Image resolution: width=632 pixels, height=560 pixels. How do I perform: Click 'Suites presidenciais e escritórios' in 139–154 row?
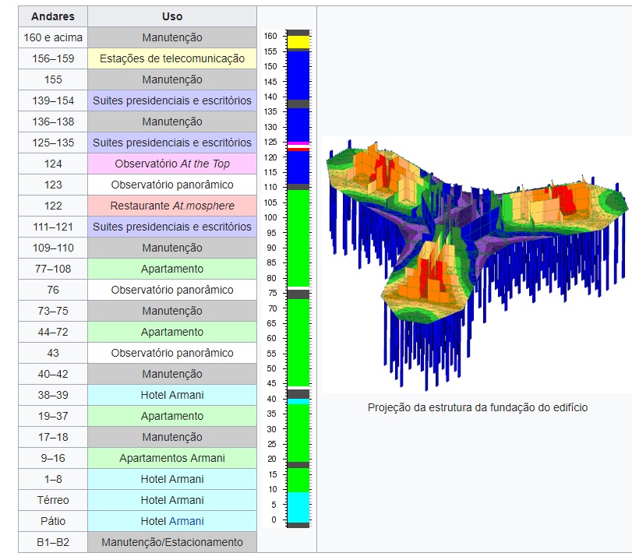(172, 100)
